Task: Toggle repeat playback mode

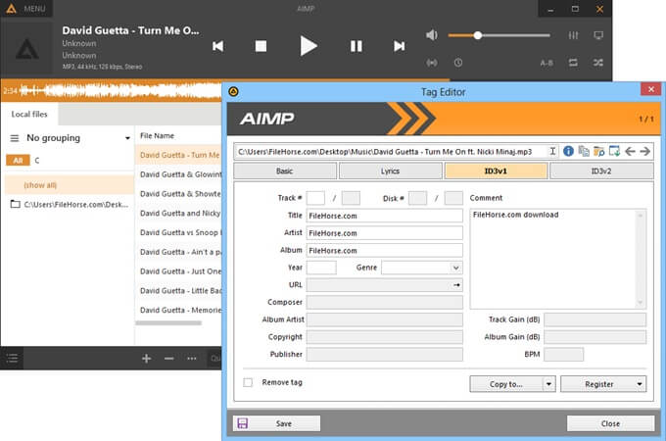Action: click(573, 63)
